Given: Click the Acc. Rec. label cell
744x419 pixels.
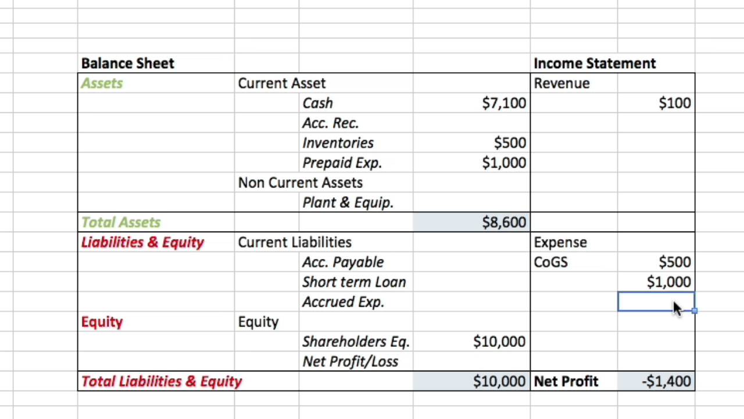Looking at the screenshot, I should [x=330, y=123].
